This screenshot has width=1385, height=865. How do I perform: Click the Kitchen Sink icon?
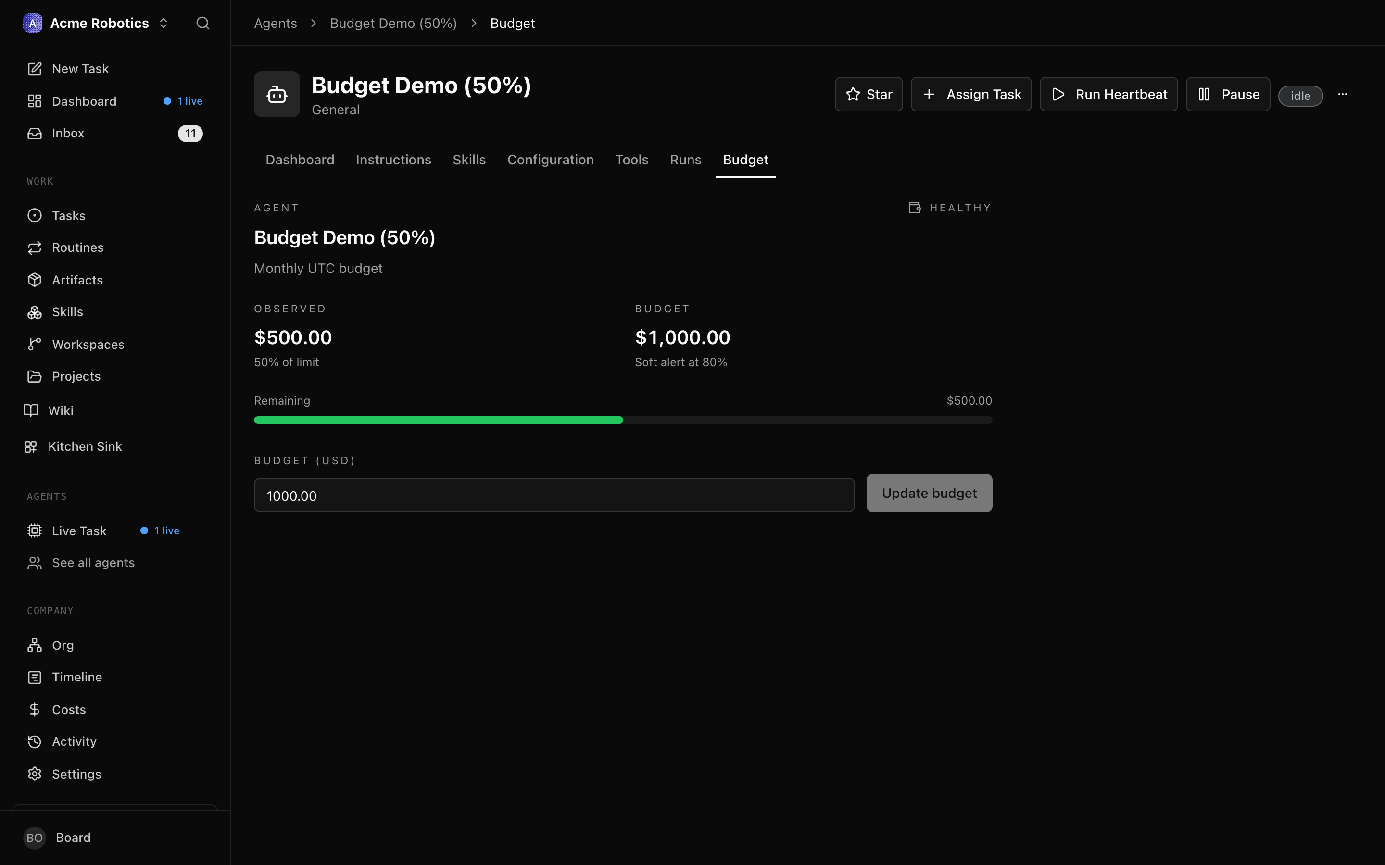(31, 446)
